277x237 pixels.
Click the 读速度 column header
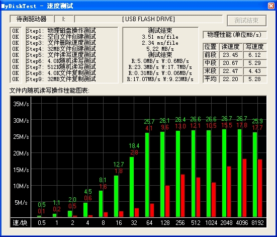click(x=230, y=47)
